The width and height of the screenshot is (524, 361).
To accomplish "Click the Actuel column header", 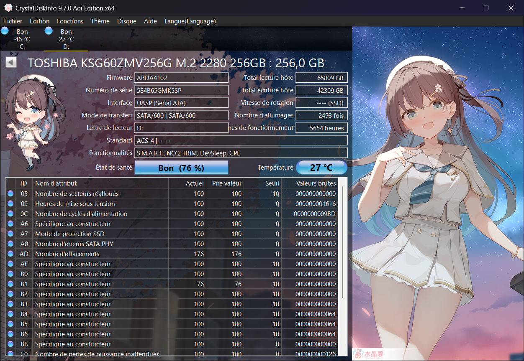I will pyautogui.click(x=187, y=183).
